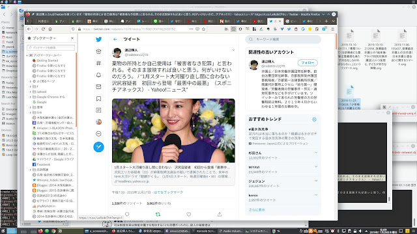Screen dimensions: 417x234
Task: Open Twitter home via the bird logo
Action: click(98, 39)
